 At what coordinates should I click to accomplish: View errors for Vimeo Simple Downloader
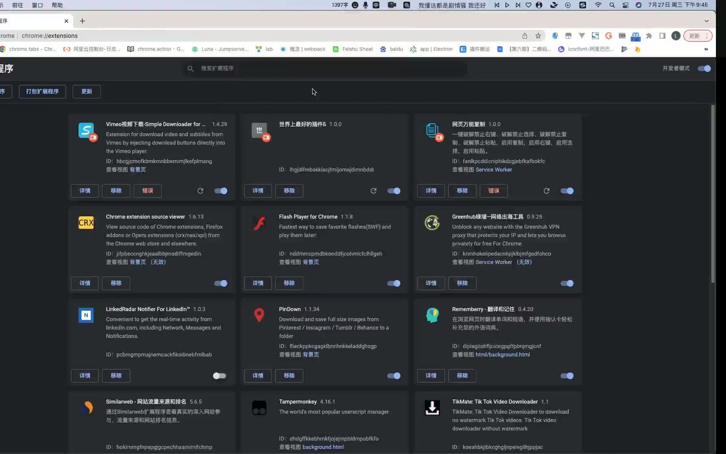[x=147, y=191]
